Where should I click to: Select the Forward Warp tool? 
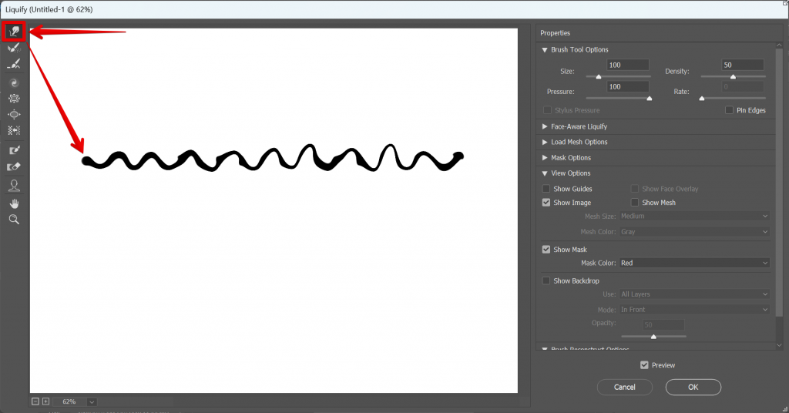(14, 32)
